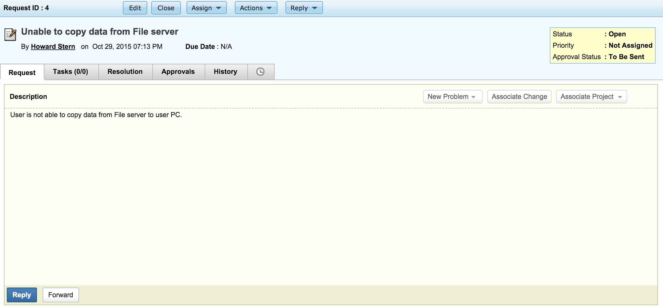Open the time elapsed clock tab
The width and height of the screenshot is (663, 308).
coord(260,72)
